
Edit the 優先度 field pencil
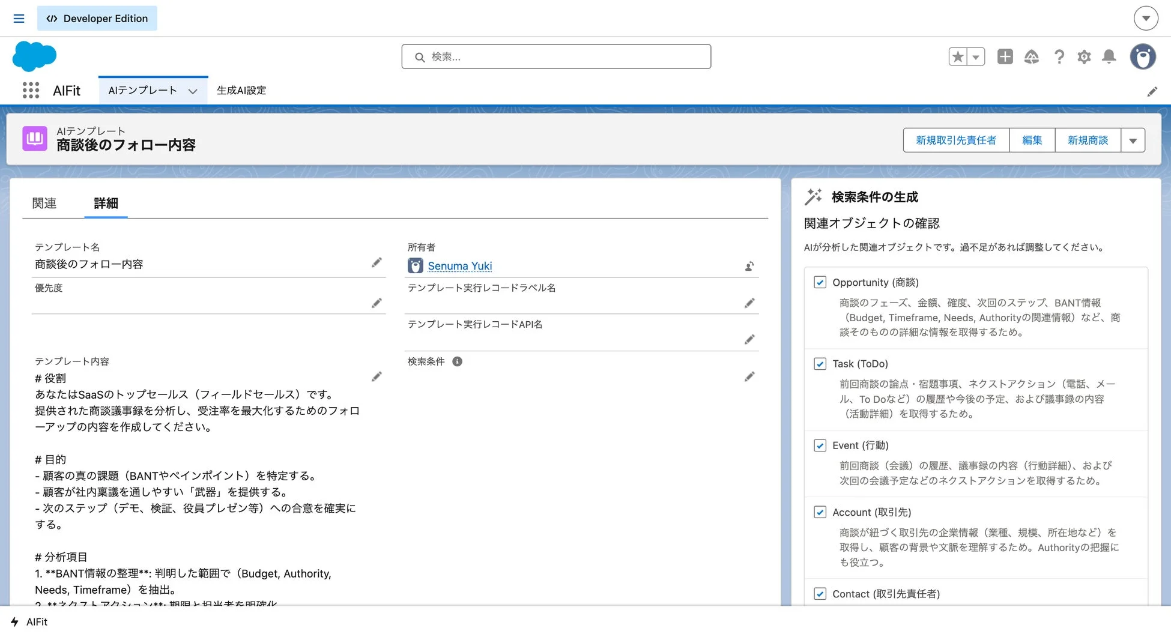(377, 303)
